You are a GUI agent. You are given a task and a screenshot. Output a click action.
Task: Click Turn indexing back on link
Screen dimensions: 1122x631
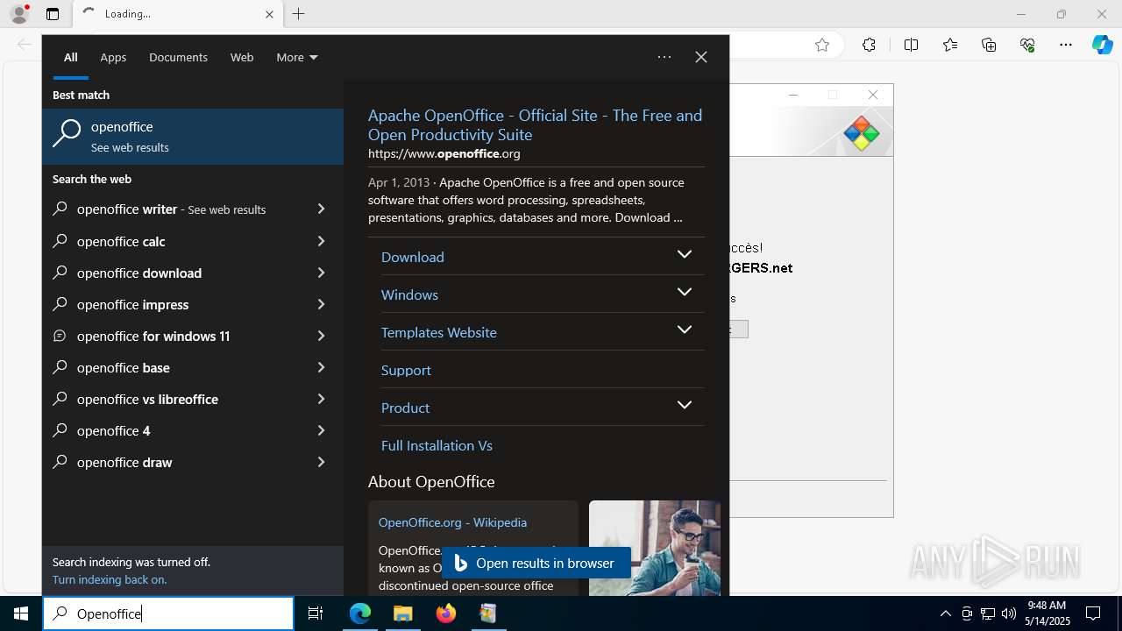click(110, 579)
